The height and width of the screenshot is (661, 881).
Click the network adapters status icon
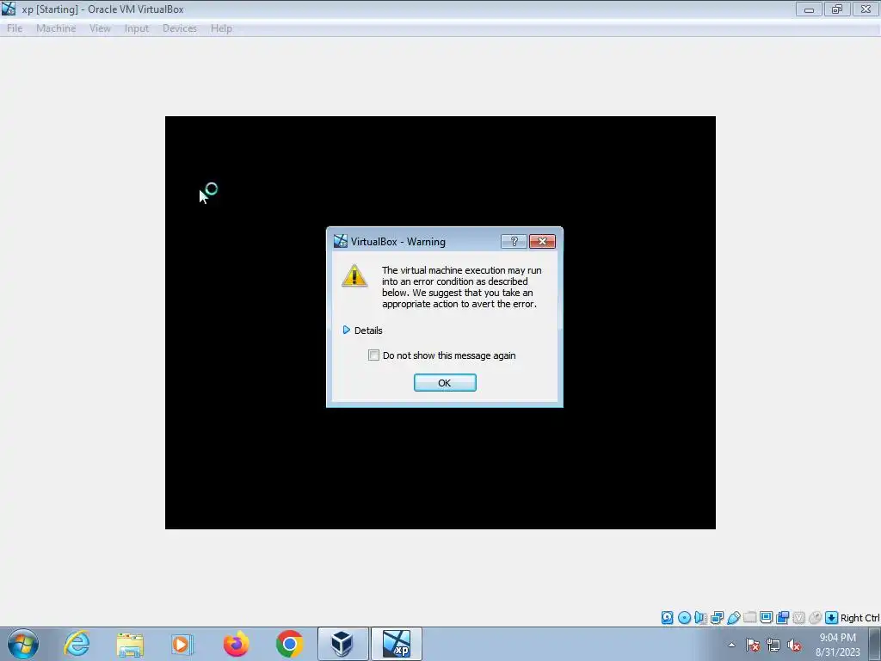pyautogui.click(x=717, y=618)
